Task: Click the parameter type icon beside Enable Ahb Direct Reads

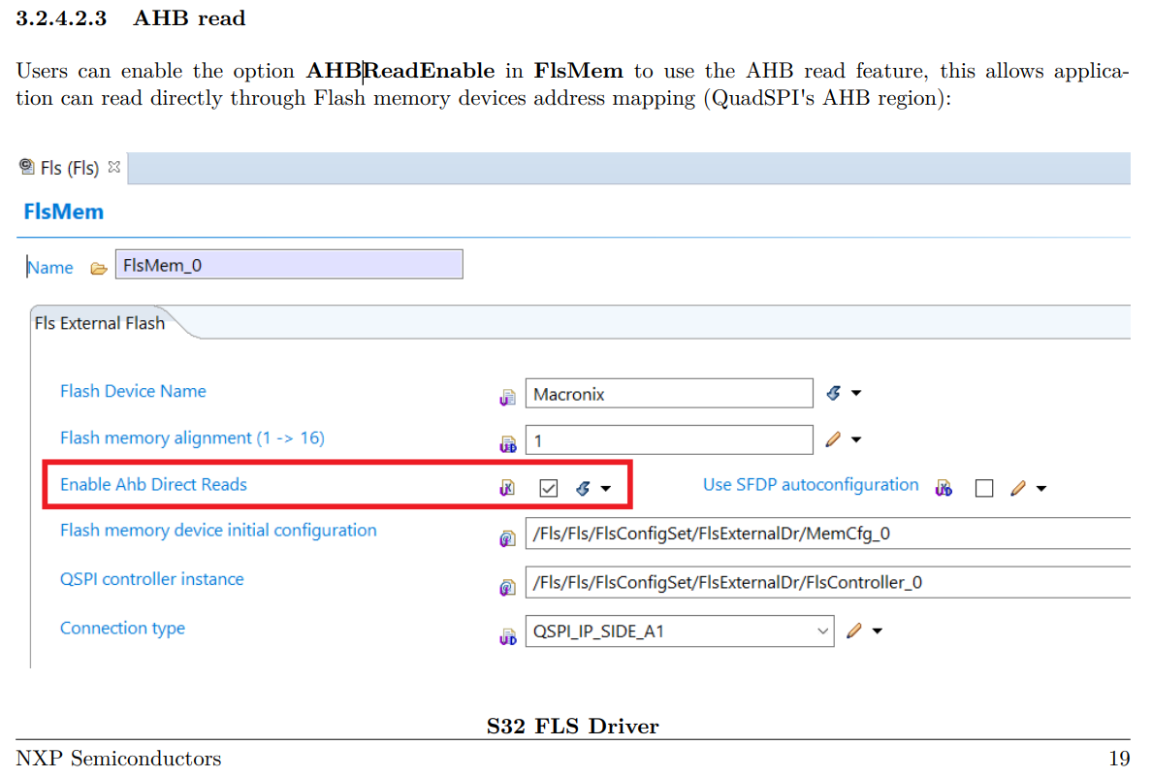Action: (507, 487)
